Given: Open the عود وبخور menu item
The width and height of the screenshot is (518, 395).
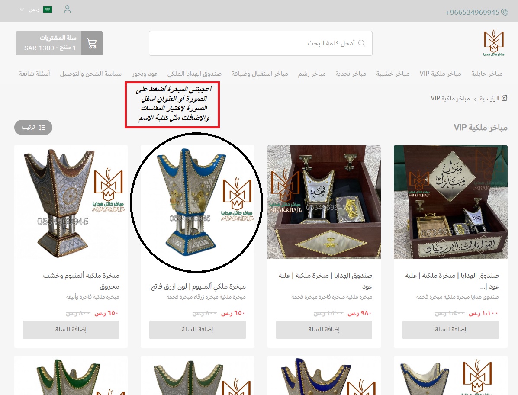Looking at the screenshot, I should click(145, 74).
